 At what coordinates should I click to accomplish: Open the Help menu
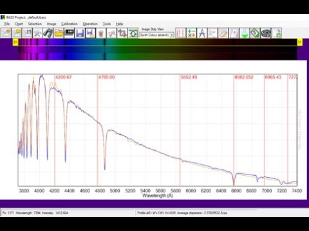coord(120,24)
